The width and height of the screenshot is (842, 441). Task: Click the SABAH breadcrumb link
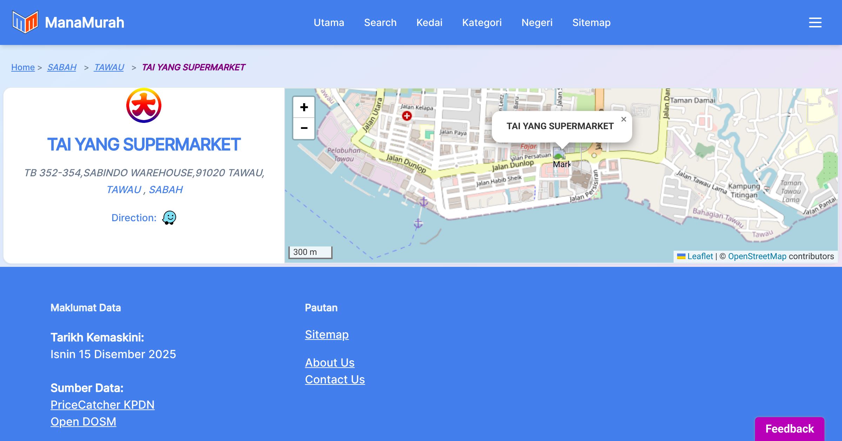[62, 67]
